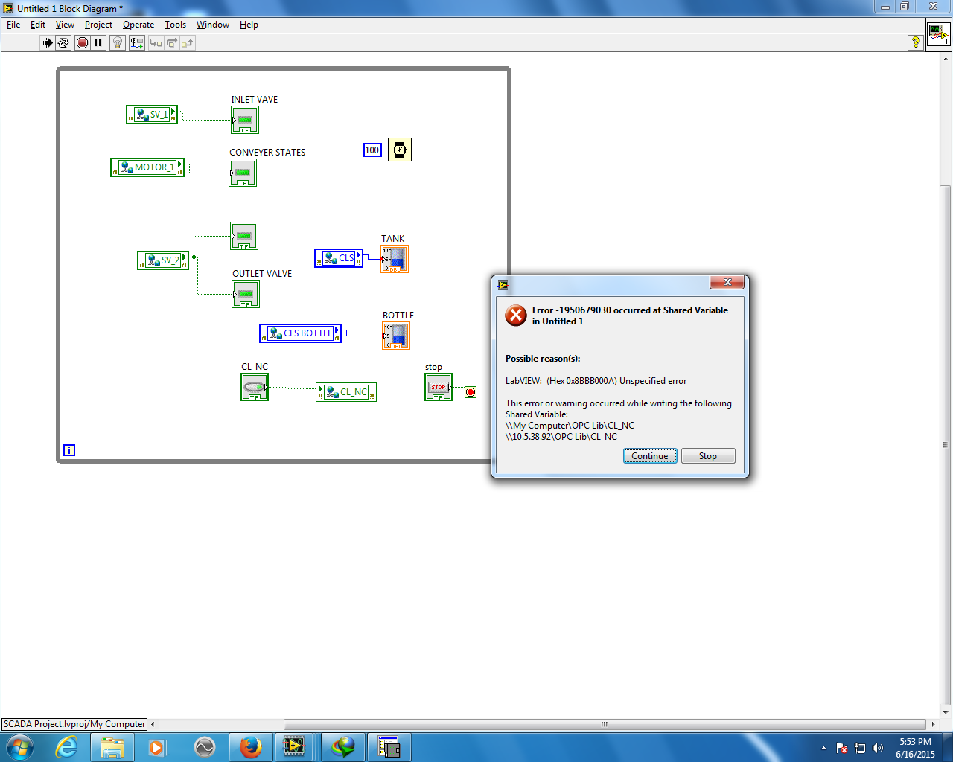
Task: Select the BOTTLE tank indicator terminal
Action: click(396, 336)
